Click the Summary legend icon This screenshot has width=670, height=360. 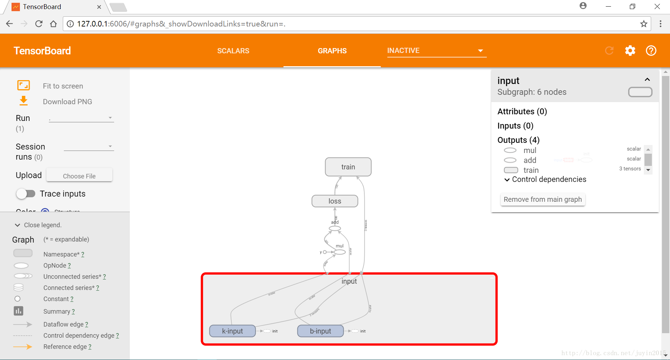(18, 311)
